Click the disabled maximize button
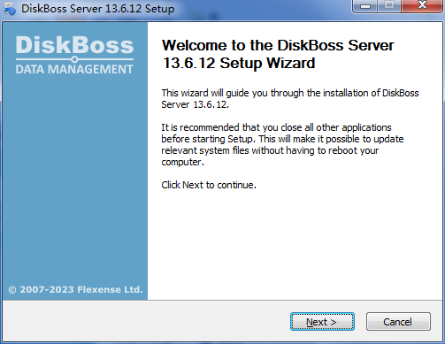This screenshot has height=344, width=445. tap(389, 6)
